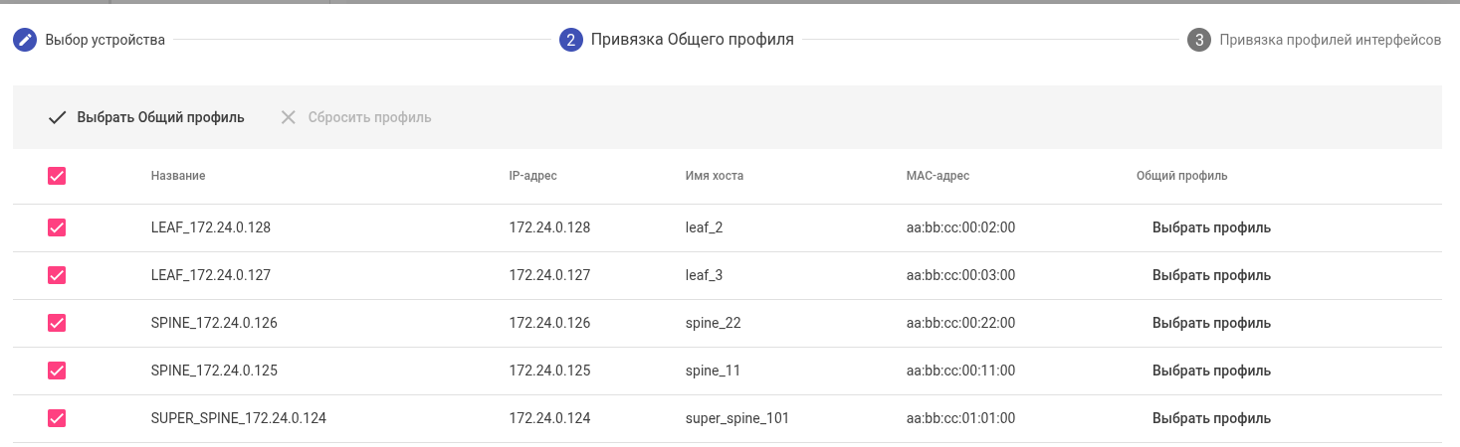Uncheck the LEAF_172.24.0.128 row checkbox

(x=57, y=227)
